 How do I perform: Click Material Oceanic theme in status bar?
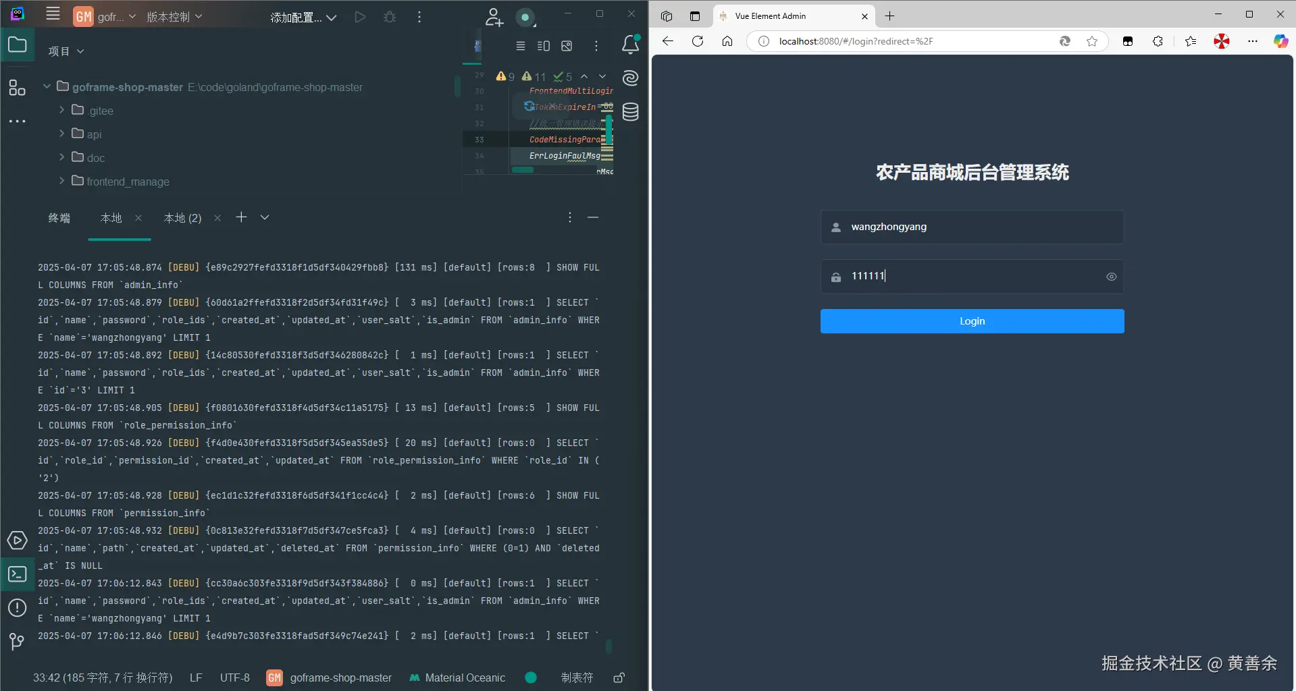click(457, 678)
